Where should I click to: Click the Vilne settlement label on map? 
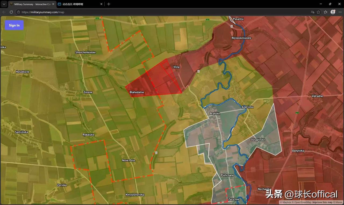[x=176, y=67]
